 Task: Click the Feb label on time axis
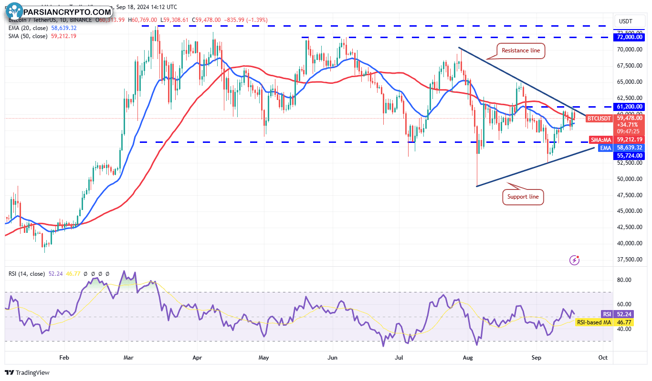point(64,357)
